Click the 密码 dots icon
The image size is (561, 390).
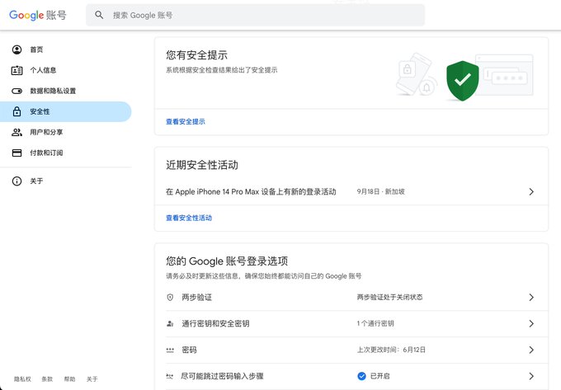coord(170,350)
